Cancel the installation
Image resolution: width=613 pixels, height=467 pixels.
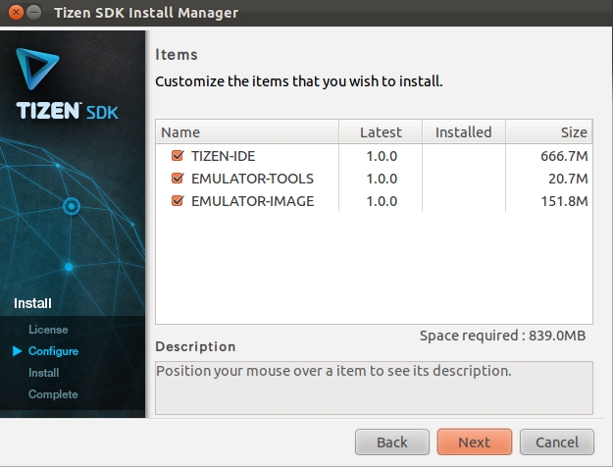tap(557, 441)
